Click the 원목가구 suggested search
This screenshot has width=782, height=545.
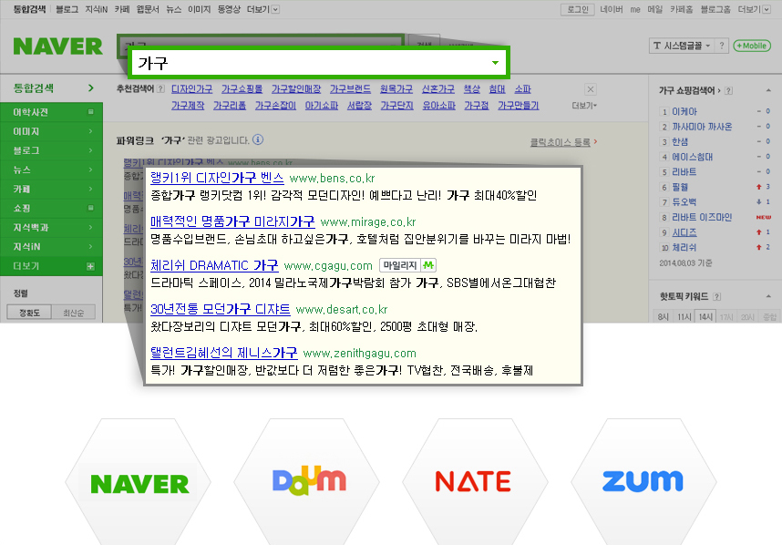click(x=396, y=88)
